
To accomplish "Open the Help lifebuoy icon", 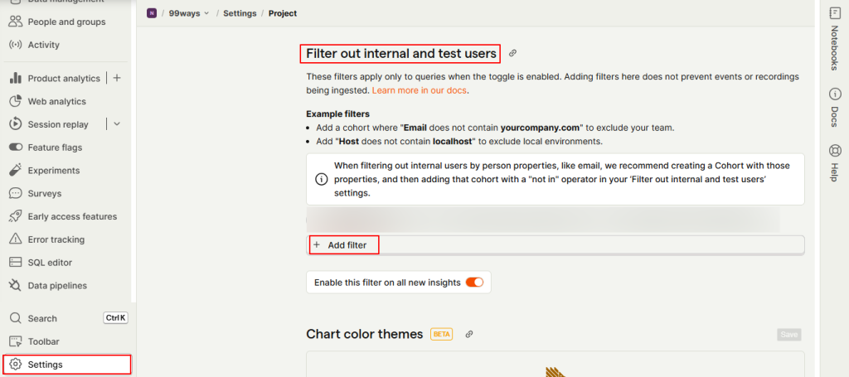I will tap(834, 150).
